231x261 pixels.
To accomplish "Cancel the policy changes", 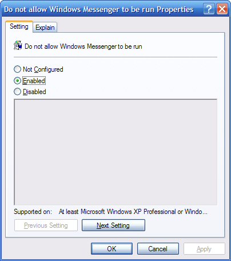I will [158, 249].
